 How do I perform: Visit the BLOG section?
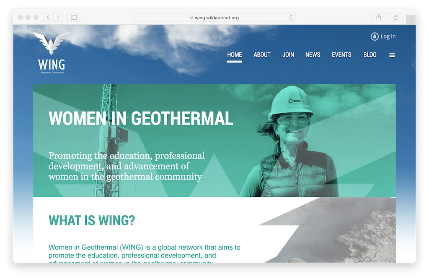point(370,55)
